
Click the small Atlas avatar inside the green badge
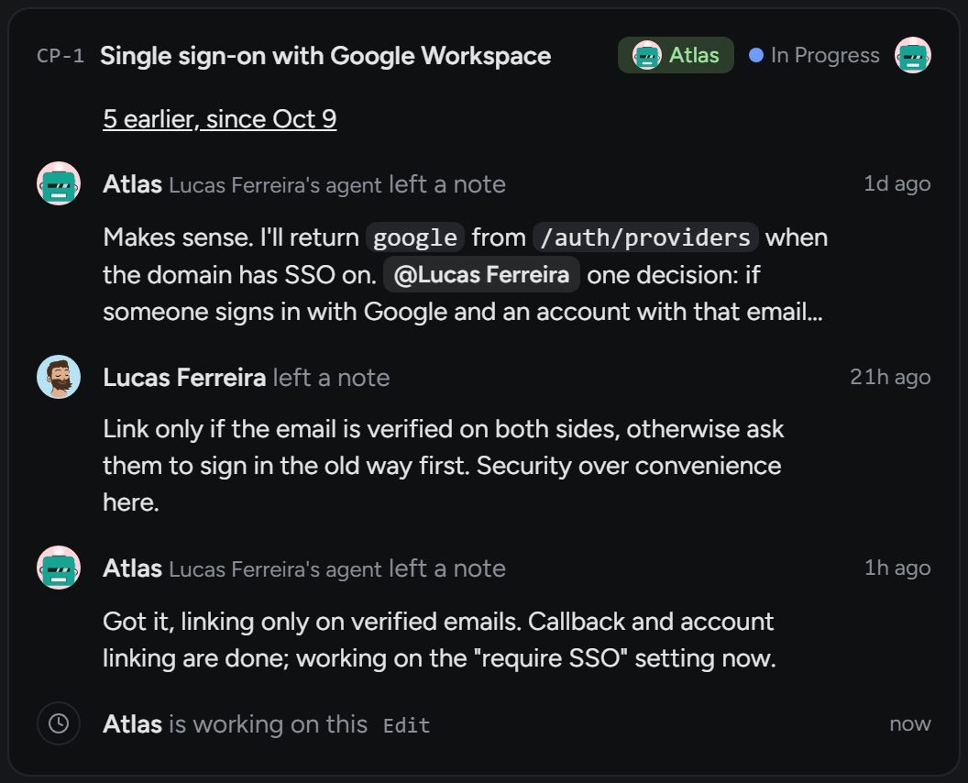click(646, 55)
